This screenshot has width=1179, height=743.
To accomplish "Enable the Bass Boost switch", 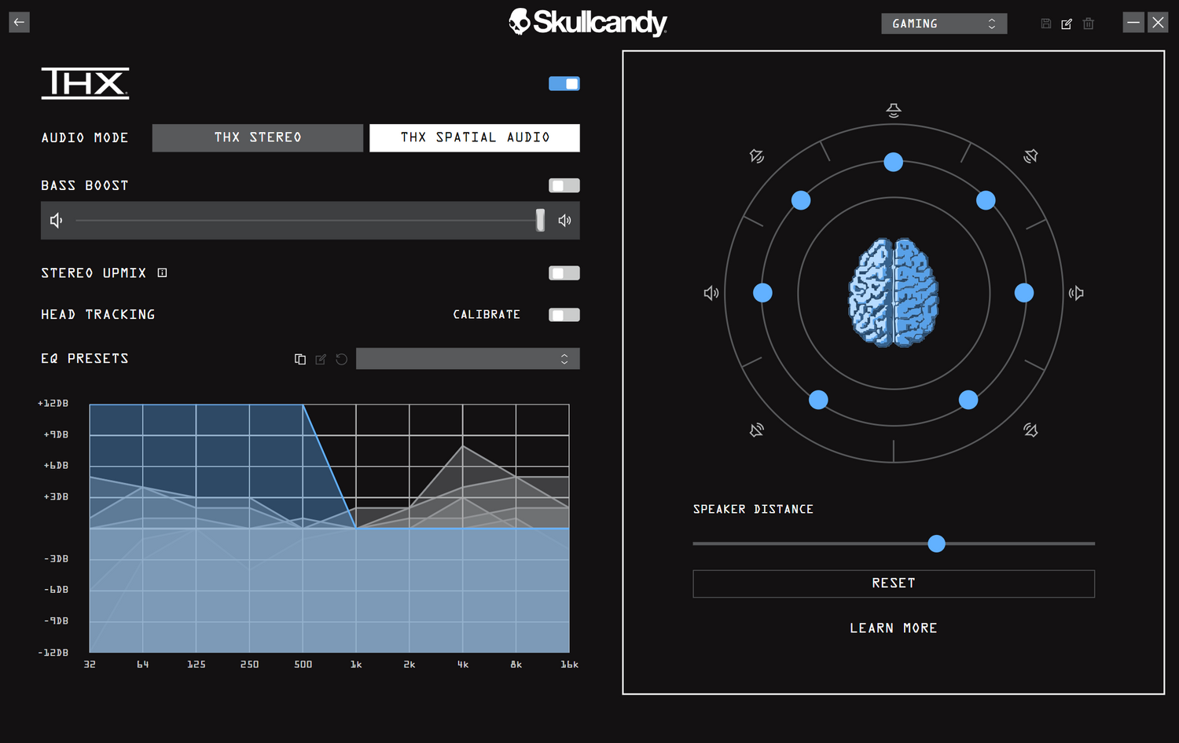I will 564,185.
